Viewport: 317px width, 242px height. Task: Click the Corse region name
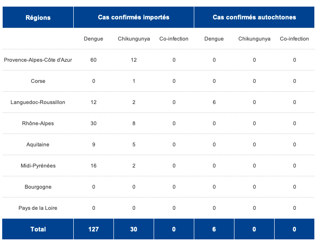click(x=38, y=81)
